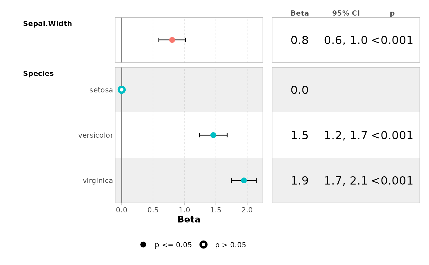The image size is (429, 265).
Task: Select the virginica row label
Action: click(98, 181)
